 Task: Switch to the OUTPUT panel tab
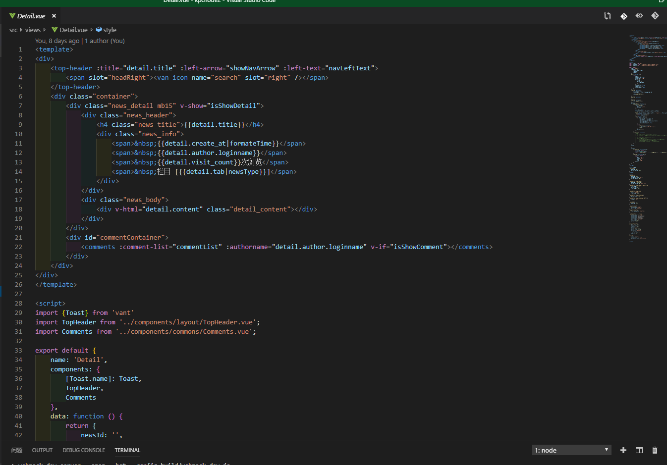tap(42, 450)
